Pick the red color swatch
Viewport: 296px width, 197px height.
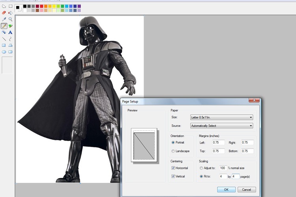click(x=41, y=6)
